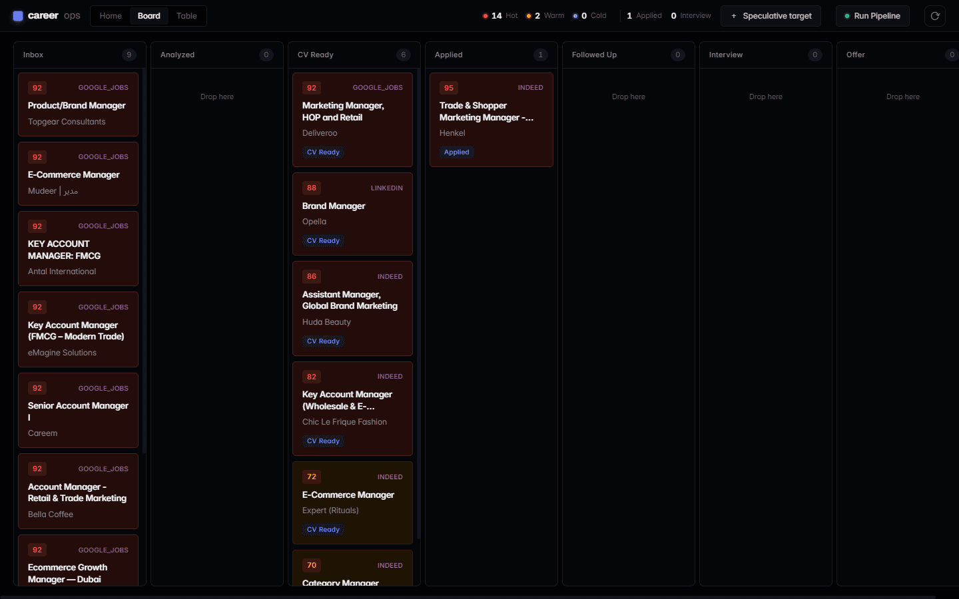Click the Hot leads counter

[500, 16]
